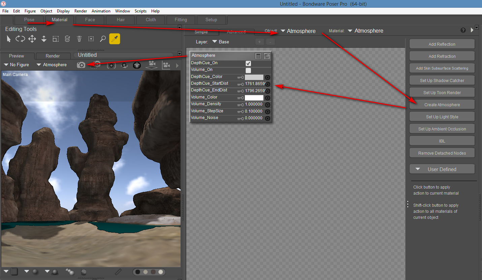Click the Set Up Ambient Occlusion button
Viewport: 482px width, 280px height.
pyautogui.click(x=442, y=129)
